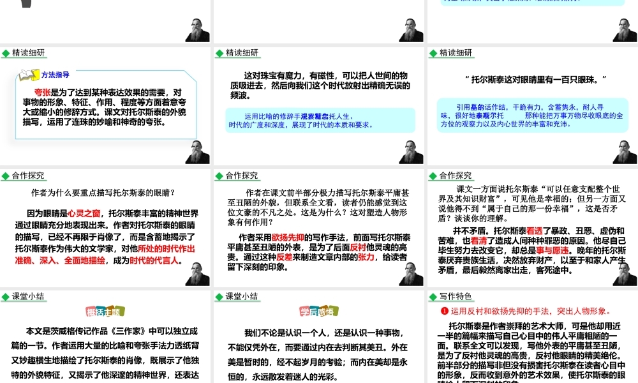Click the red numbered circle before 运用反衬
Screen dimensions: 638x383
click(444, 311)
